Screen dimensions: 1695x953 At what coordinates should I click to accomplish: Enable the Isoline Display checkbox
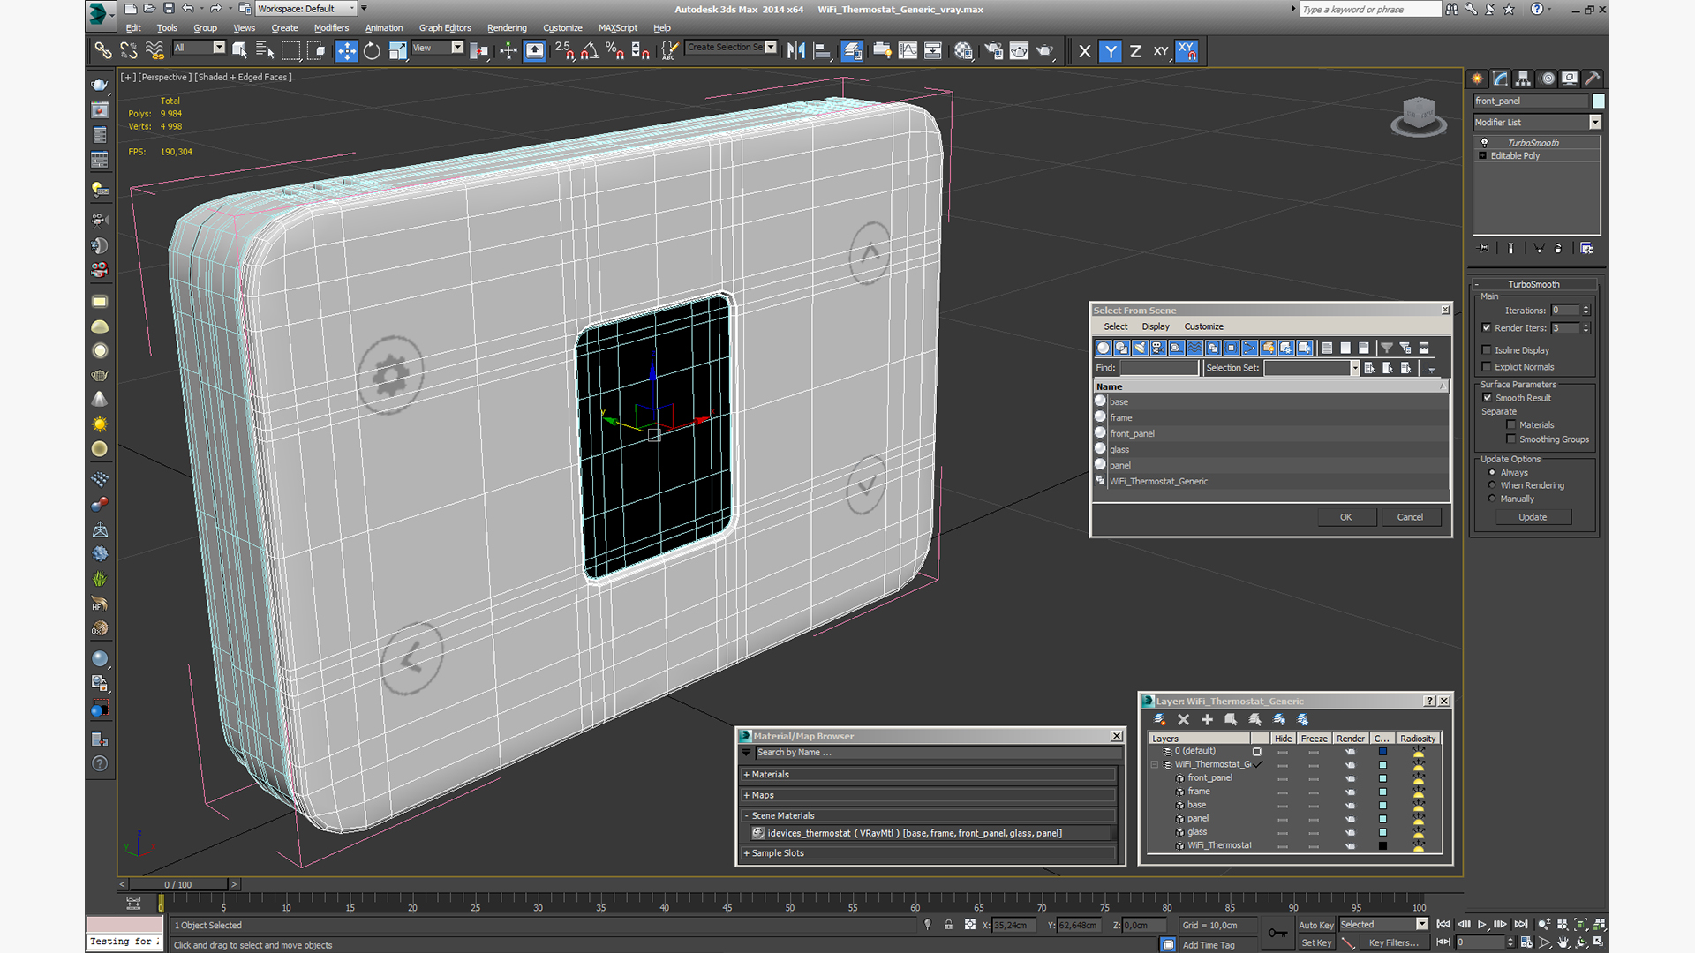pyautogui.click(x=1487, y=350)
